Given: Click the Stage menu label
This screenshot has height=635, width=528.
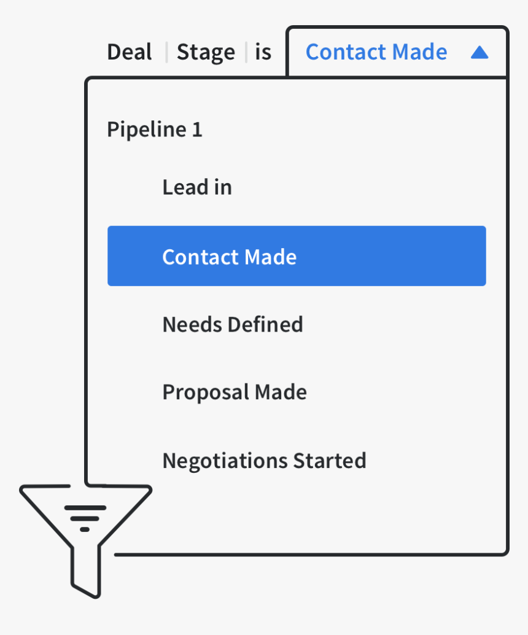Looking at the screenshot, I should tap(206, 52).
